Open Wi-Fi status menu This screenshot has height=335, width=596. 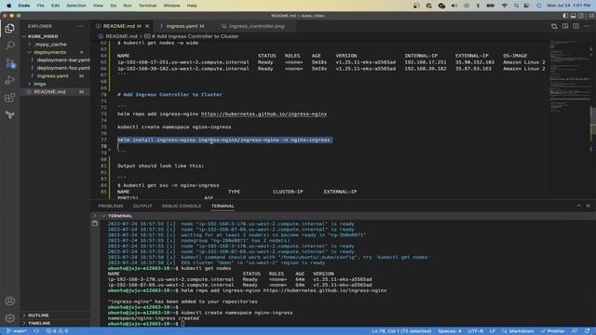coord(505,6)
